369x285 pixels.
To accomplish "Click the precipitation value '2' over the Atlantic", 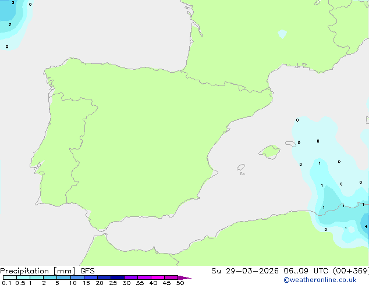I will (10, 24).
